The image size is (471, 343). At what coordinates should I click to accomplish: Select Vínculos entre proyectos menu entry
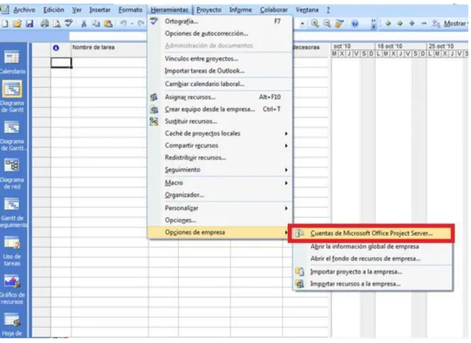[220, 58]
